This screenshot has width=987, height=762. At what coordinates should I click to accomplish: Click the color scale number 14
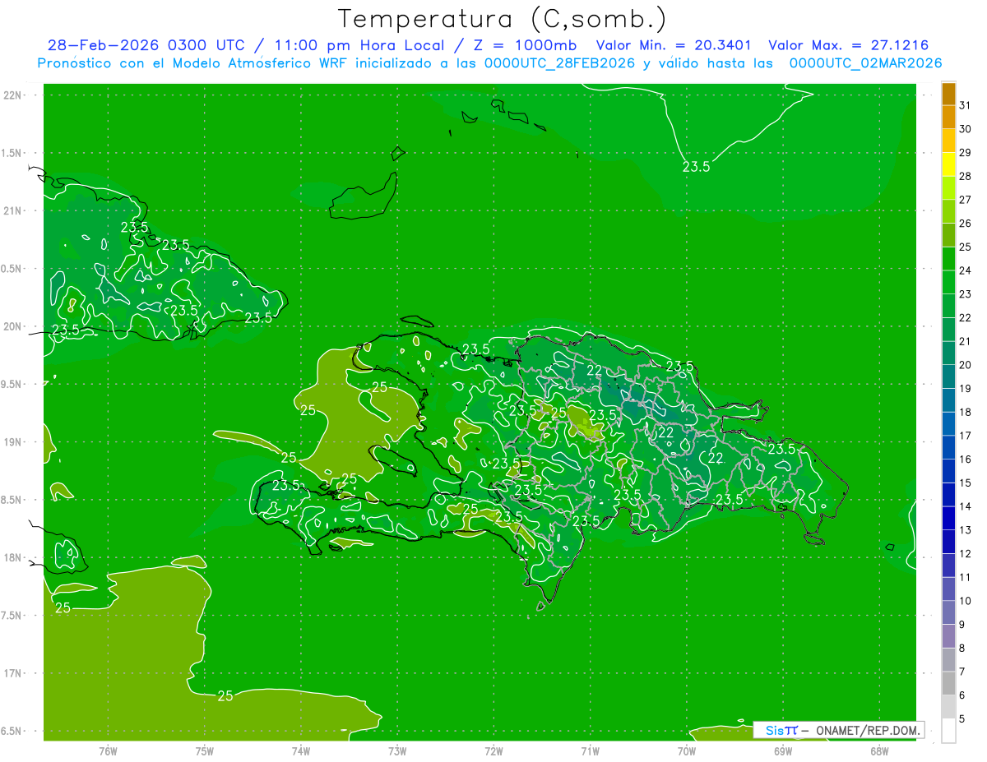965,506
